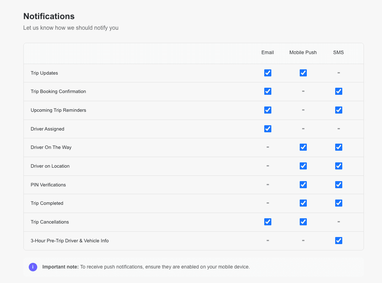
Task: Select the Trip Cancellations label
Action: [50, 222]
